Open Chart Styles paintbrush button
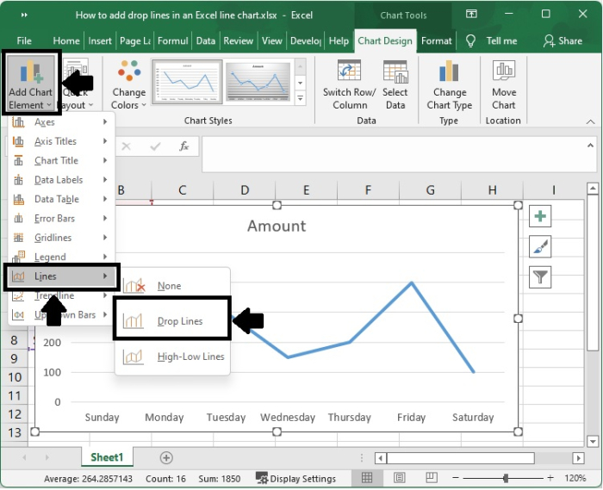This screenshot has height=490, width=603. pyautogui.click(x=540, y=247)
